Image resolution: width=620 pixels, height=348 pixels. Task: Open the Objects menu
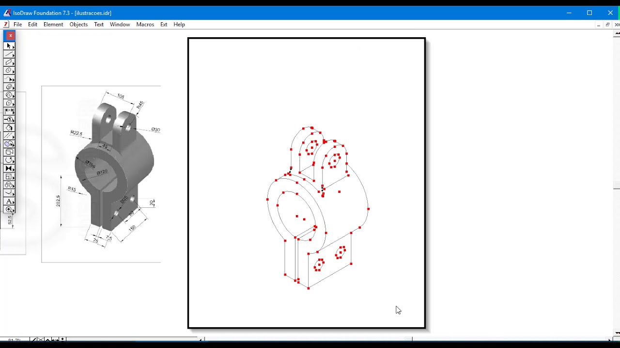pos(78,24)
